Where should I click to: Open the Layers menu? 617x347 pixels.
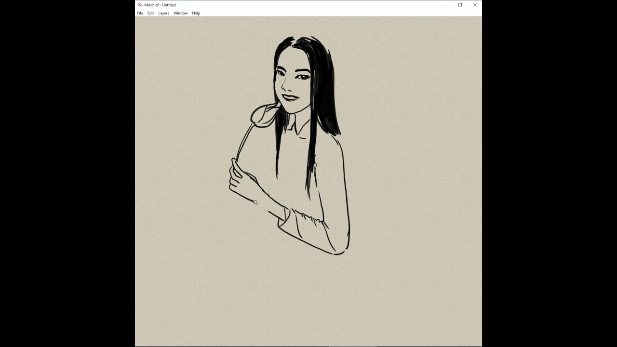click(x=163, y=13)
